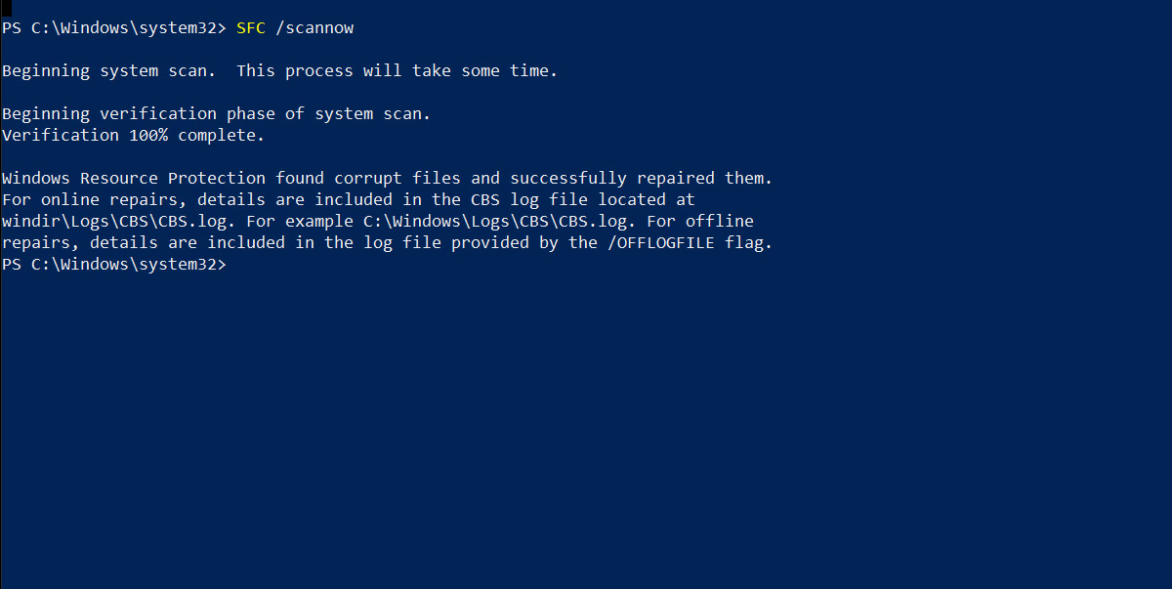1172x589 pixels.
Task: Click "CBS log file located at" phrase
Action: (583, 199)
